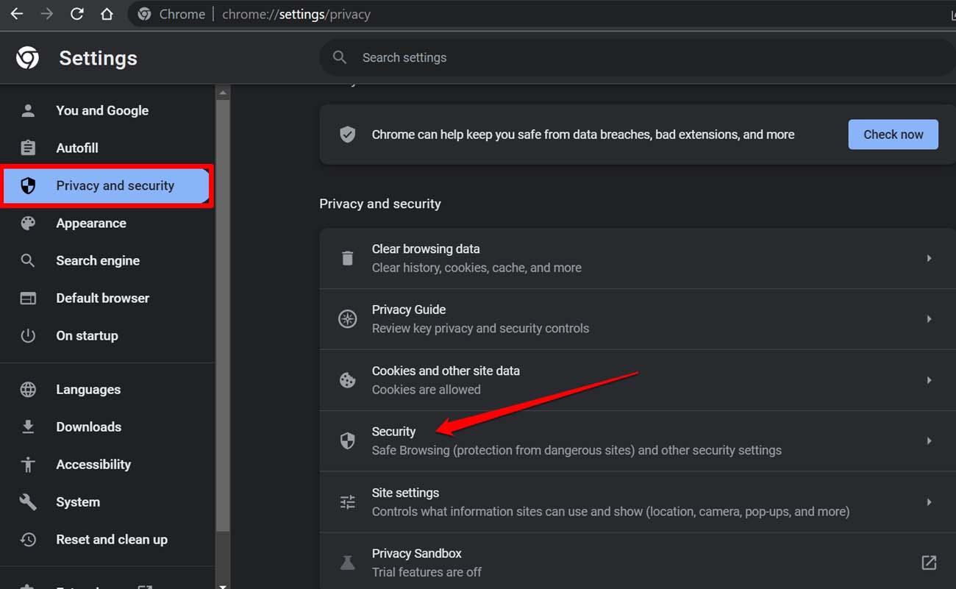956x589 pixels.
Task: Click the globe icon for Languages
Action: [x=28, y=390]
